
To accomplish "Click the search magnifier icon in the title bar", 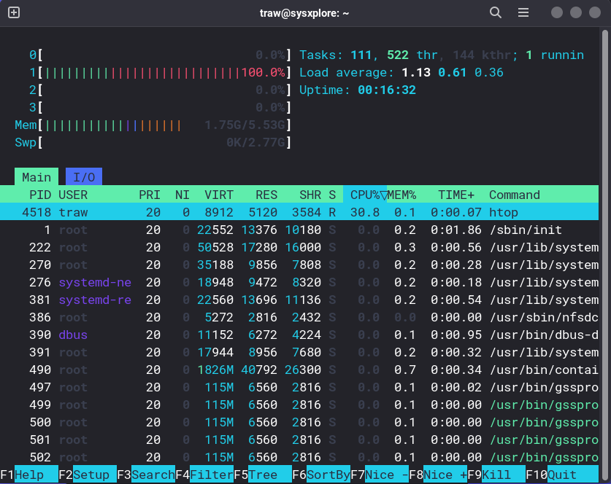I will point(495,12).
